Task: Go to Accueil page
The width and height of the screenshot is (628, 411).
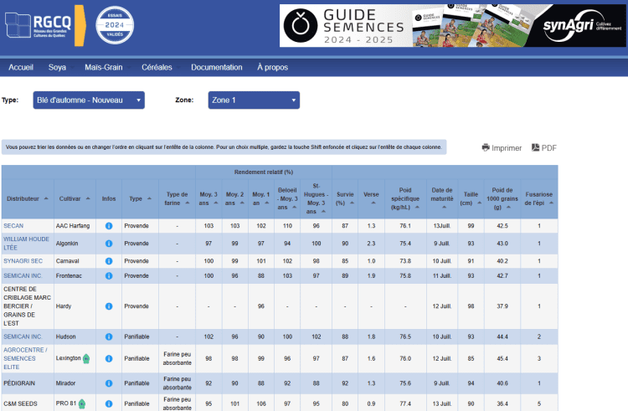Action: click(x=21, y=67)
